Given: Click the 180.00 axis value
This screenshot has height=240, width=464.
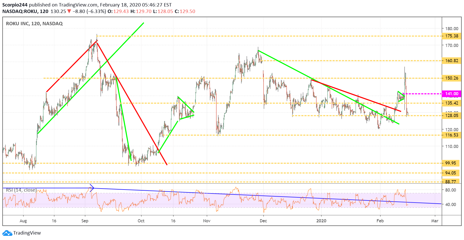Looking at the screenshot, I should [x=452, y=29].
